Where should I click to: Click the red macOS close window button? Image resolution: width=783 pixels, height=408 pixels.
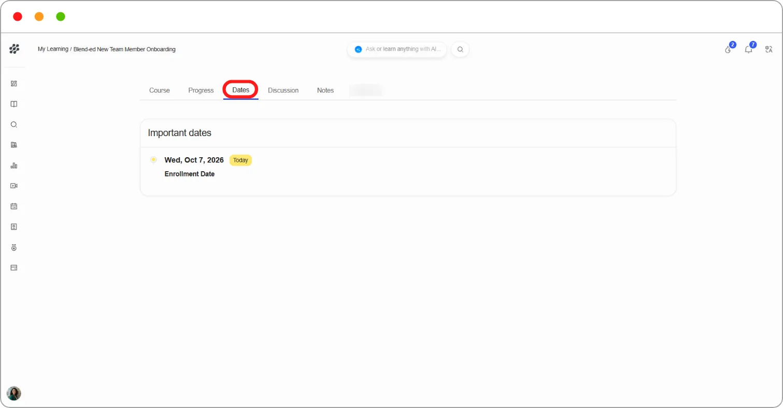(18, 17)
